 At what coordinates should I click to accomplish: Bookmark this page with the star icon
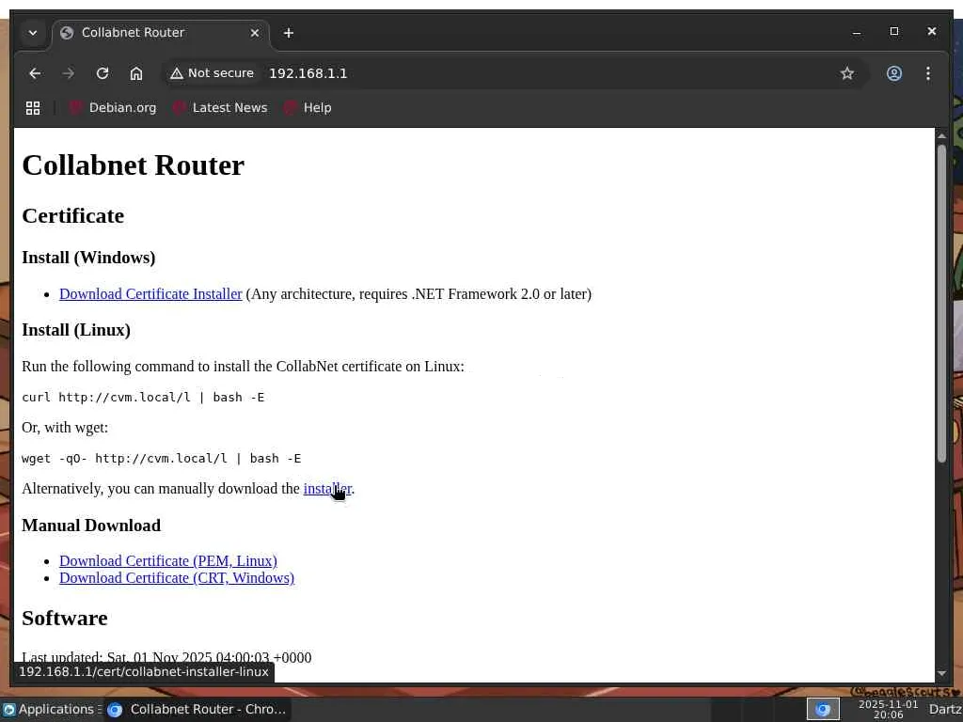click(847, 73)
